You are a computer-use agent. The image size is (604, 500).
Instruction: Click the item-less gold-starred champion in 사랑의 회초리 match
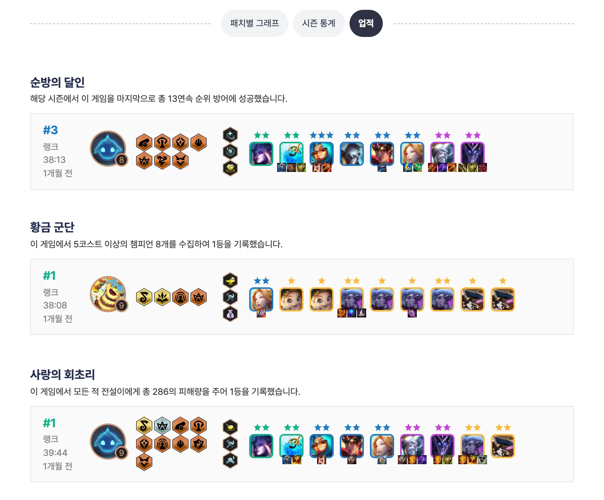point(503,446)
